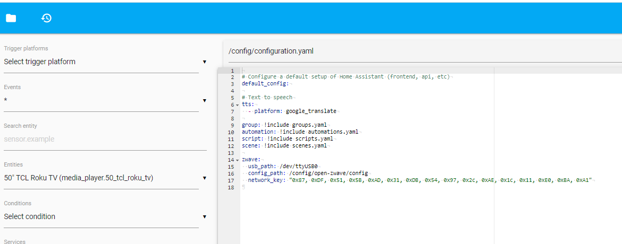Open the file history icon
Viewport: 622px width, 244px height.
(x=46, y=18)
